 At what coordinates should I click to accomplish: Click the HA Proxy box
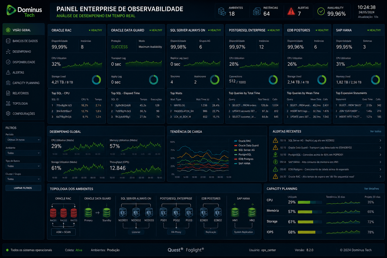tap(176, 232)
